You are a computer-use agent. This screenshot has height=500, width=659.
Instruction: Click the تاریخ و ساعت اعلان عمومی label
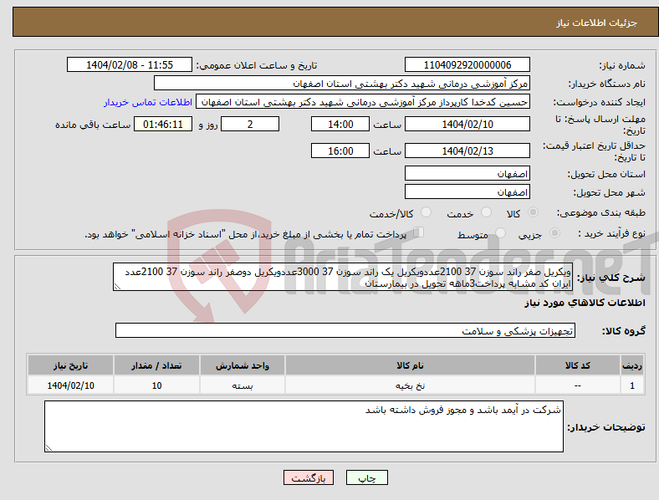pyautogui.click(x=257, y=65)
